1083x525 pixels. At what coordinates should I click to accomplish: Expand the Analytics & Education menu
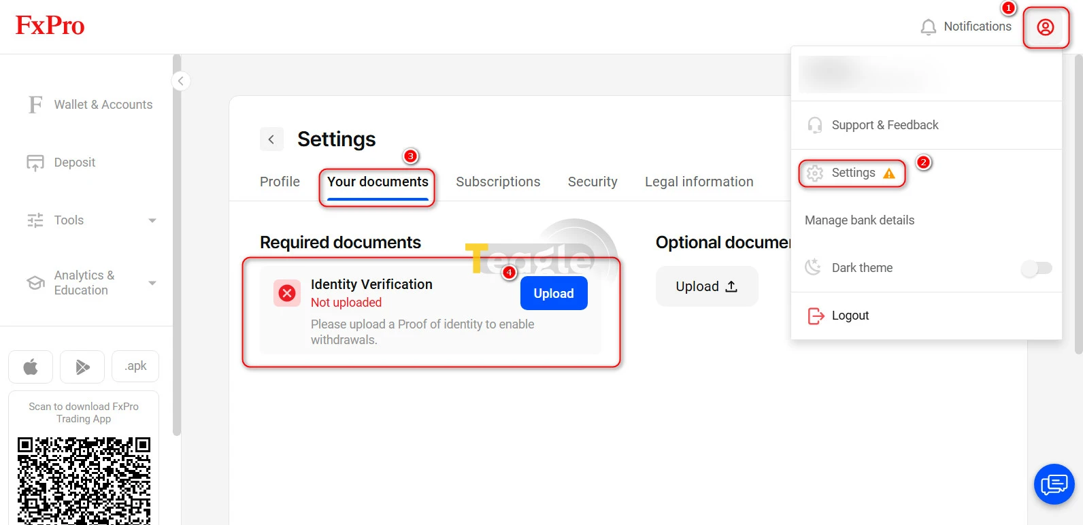tap(152, 283)
